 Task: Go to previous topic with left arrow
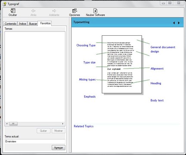pyautogui.click(x=174, y=23)
